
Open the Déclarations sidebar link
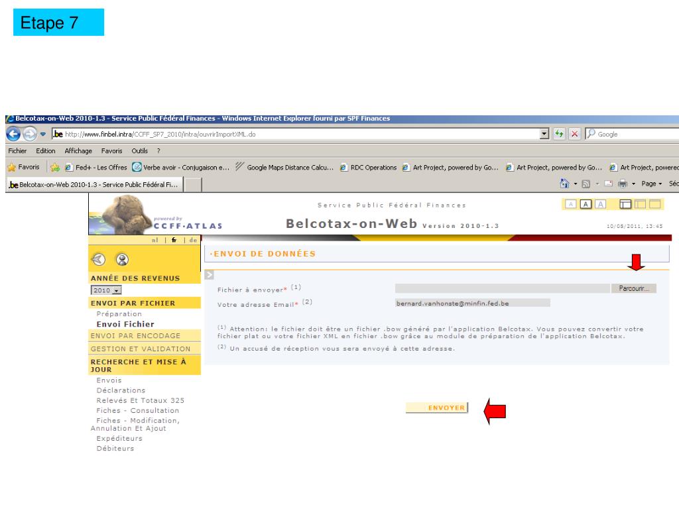tap(121, 390)
